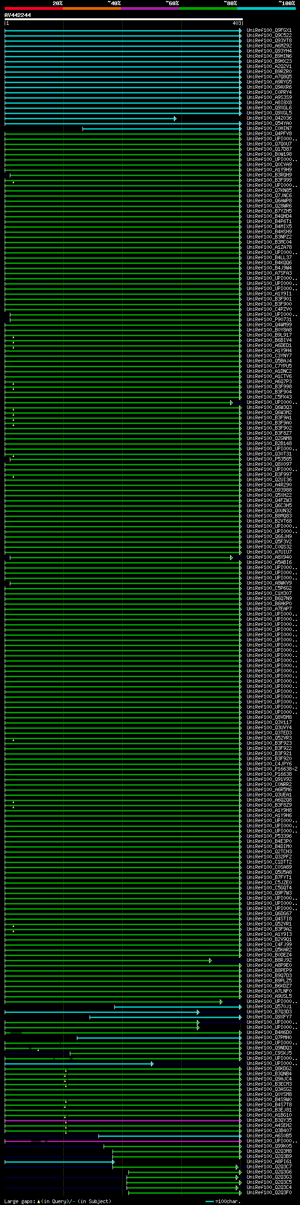The height and width of the screenshot is (1205, 300).
Task: Select the UniRef100_B4DIM0 label
Action: pyautogui.click(x=269, y=847)
